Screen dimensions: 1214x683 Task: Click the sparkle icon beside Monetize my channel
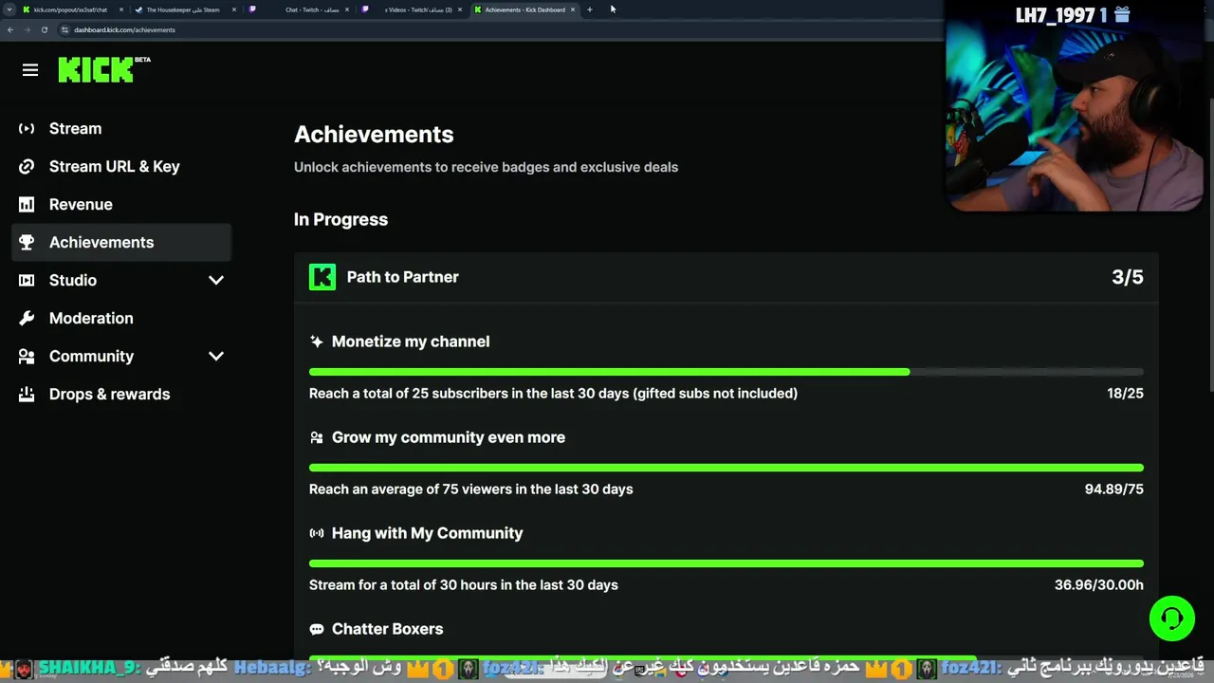pyautogui.click(x=317, y=341)
